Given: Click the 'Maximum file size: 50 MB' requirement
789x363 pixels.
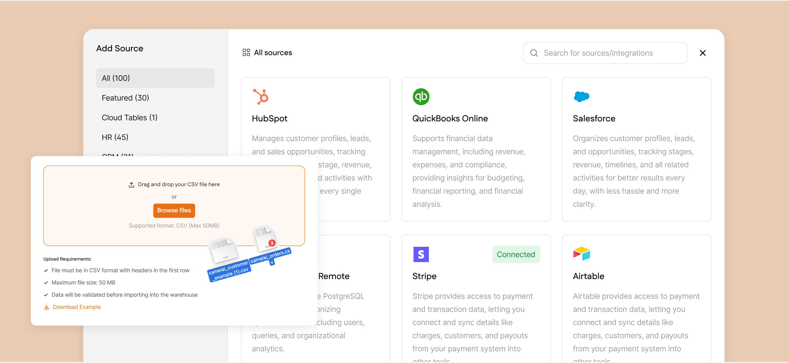Looking at the screenshot, I should click(83, 283).
